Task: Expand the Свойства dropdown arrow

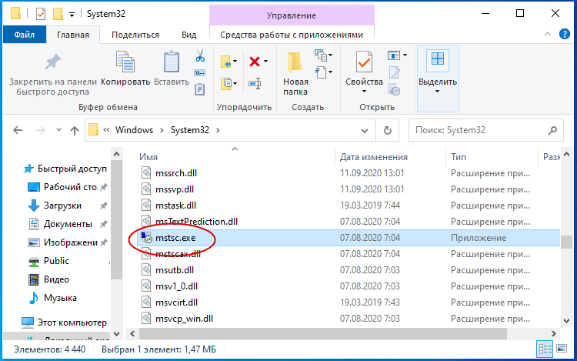Action: [x=364, y=92]
